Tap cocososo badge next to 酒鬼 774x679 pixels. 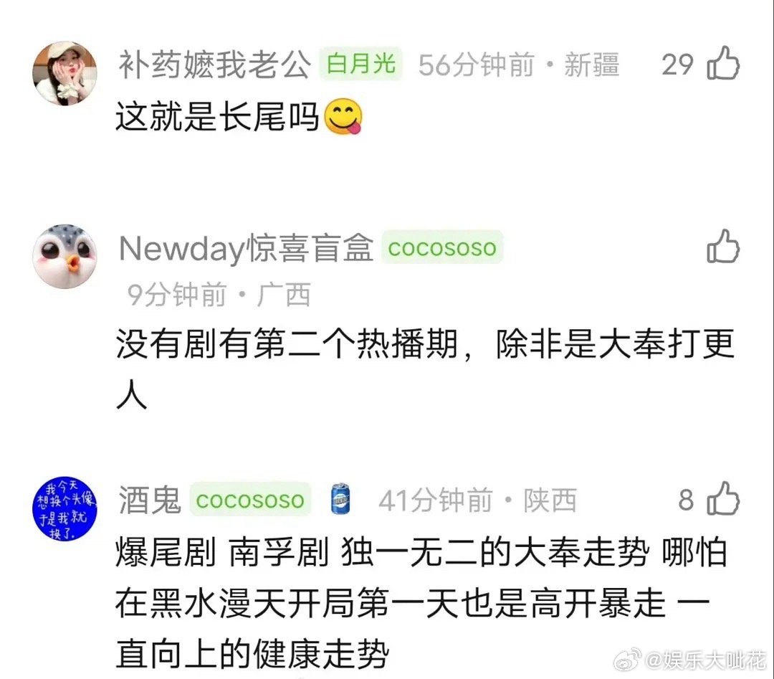pyautogui.click(x=250, y=499)
